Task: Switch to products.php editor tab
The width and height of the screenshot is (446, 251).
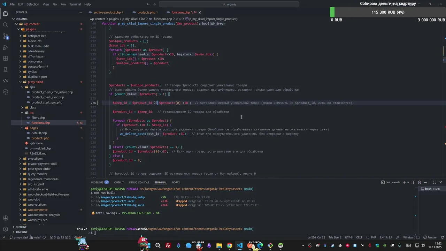Action: [x=146, y=12]
